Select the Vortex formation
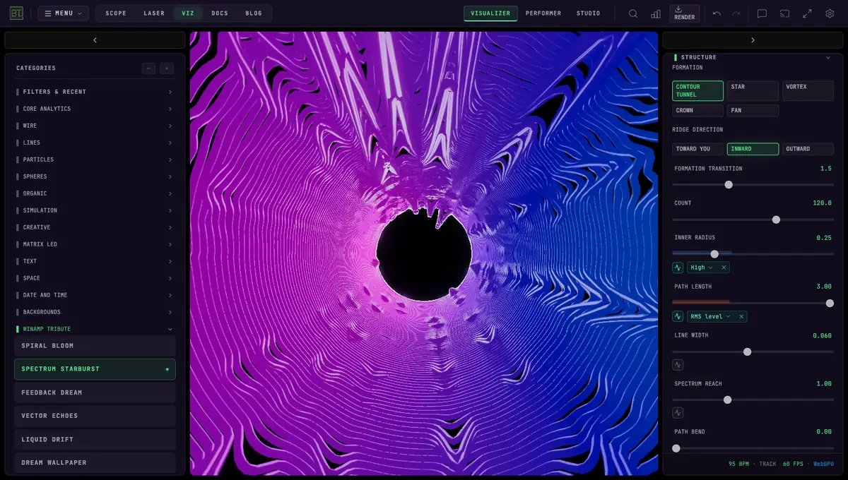 tap(808, 90)
